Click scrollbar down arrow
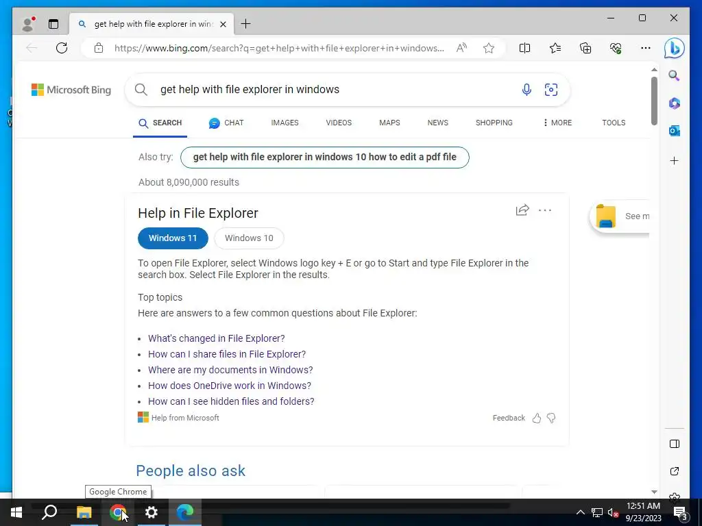The image size is (702, 526). tap(654, 492)
